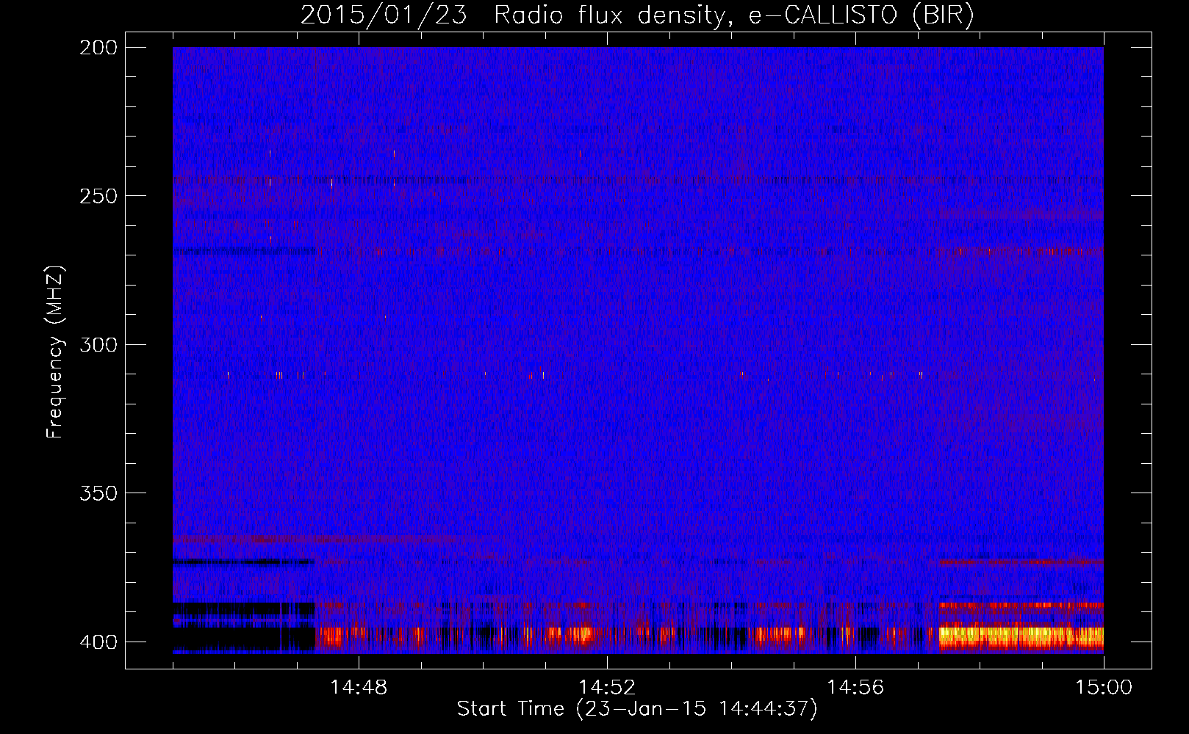Click the 14:56 time tick label
This screenshot has width=1189, height=734.
point(855,687)
